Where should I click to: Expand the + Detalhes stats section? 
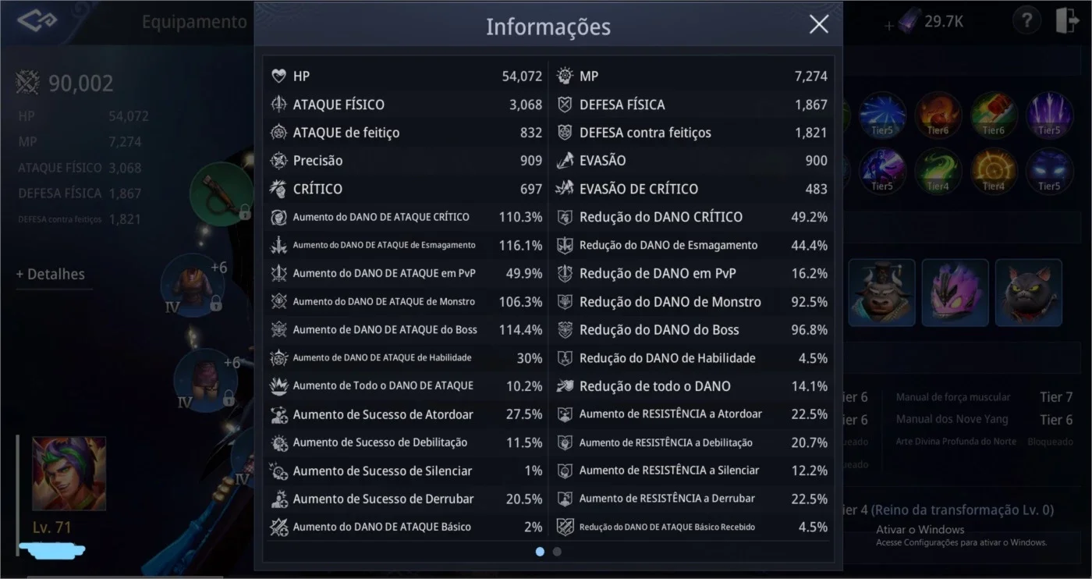tap(51, 274)
